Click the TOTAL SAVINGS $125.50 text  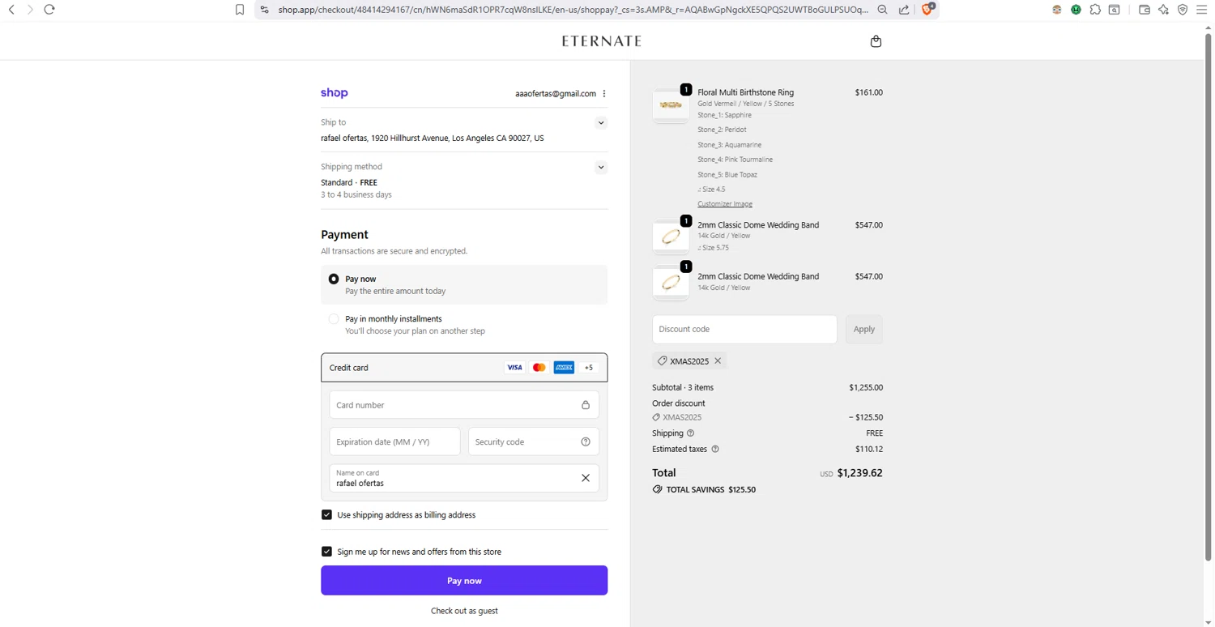(710, 490)
